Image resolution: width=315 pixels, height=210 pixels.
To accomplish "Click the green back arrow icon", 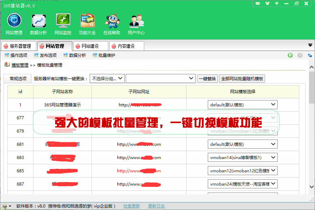I will click(x=290, y=55).
